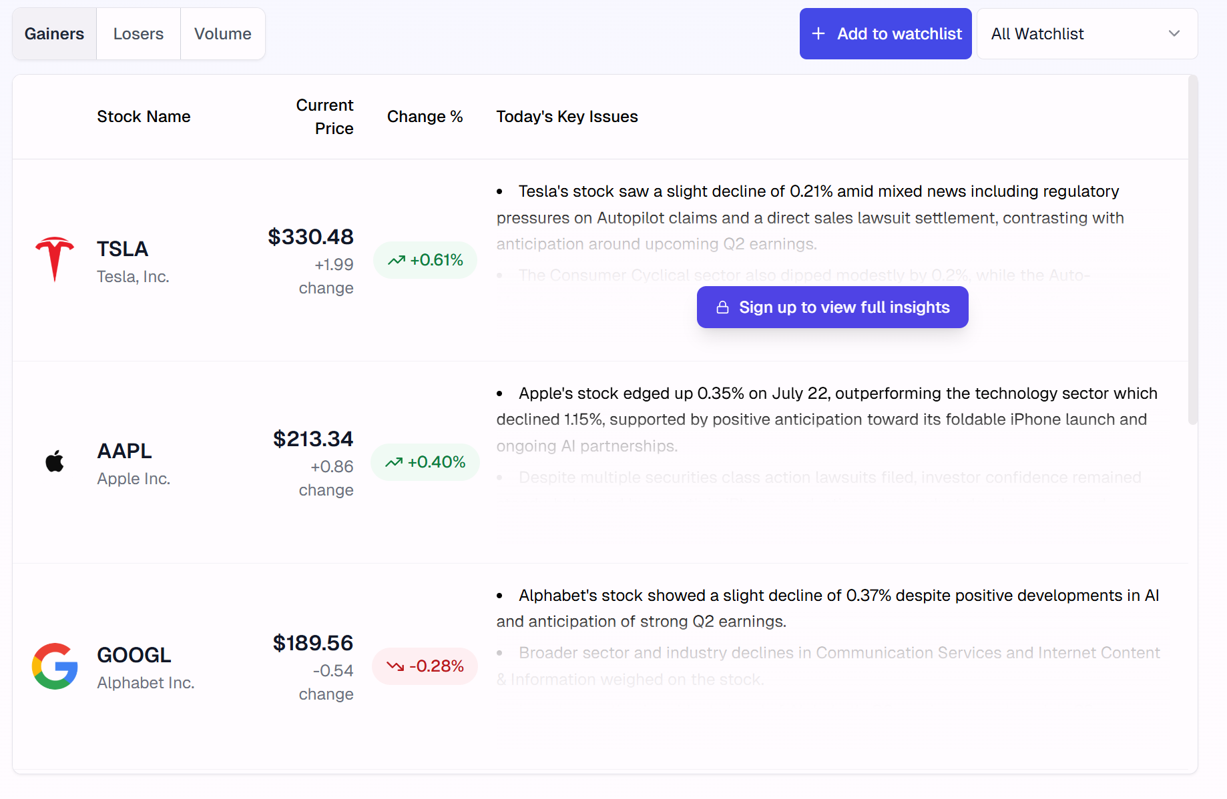
Task: Click the Google logo icon
Action: click(x=55, y=666)
